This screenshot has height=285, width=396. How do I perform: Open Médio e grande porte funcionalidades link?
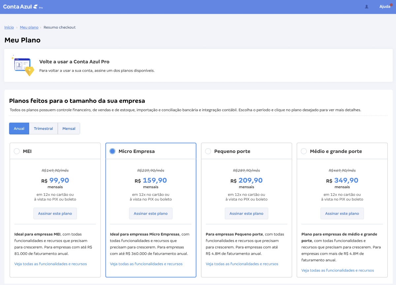pyautogui.click(x=338, y=270)
